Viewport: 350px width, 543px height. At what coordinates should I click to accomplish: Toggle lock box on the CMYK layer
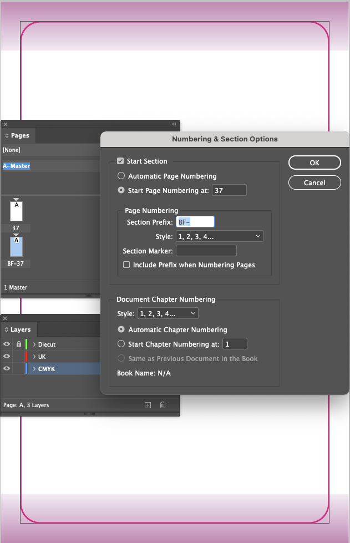click(19, 368)
